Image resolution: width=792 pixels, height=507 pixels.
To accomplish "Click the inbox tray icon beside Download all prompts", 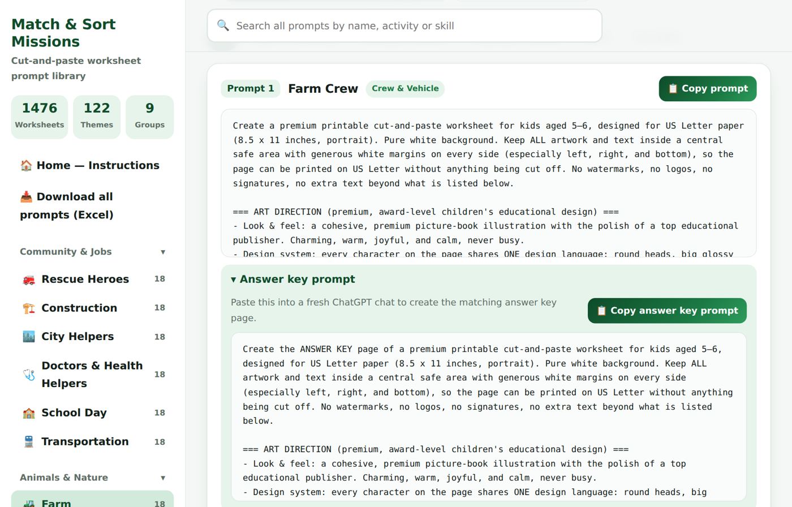I will 26,197.
